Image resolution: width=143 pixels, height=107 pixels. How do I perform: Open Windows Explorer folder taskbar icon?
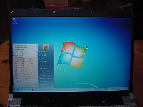click(x=27, y=90)
